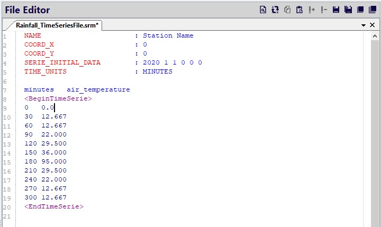Click the '240 22.000' data row

click(x=45, y=179)
